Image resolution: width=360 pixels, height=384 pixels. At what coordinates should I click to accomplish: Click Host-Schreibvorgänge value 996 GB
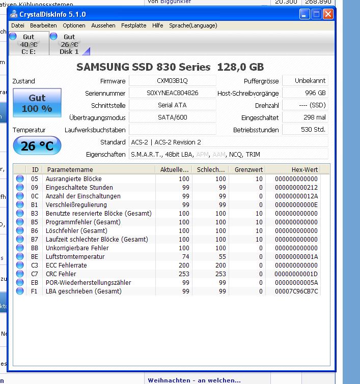pos(306,93)
